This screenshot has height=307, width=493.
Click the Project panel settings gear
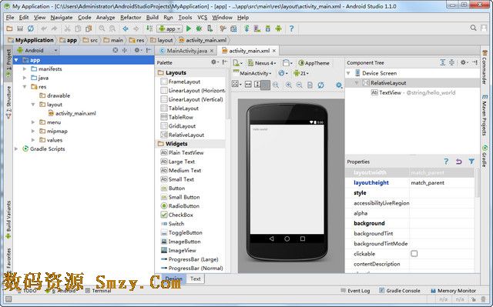[137, 50]
